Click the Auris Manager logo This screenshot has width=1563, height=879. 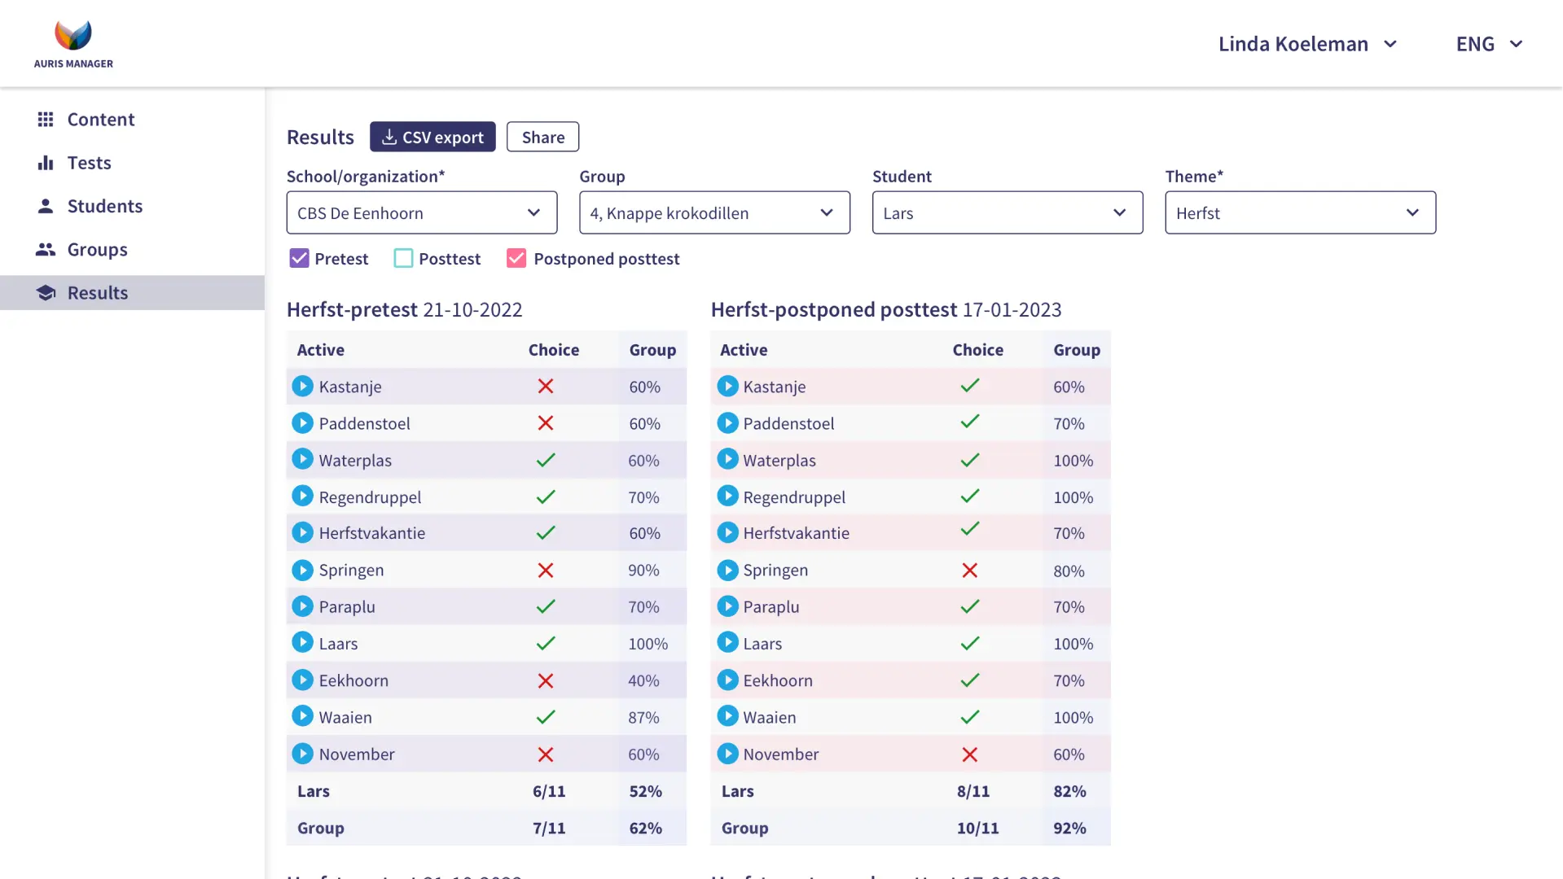73,44
